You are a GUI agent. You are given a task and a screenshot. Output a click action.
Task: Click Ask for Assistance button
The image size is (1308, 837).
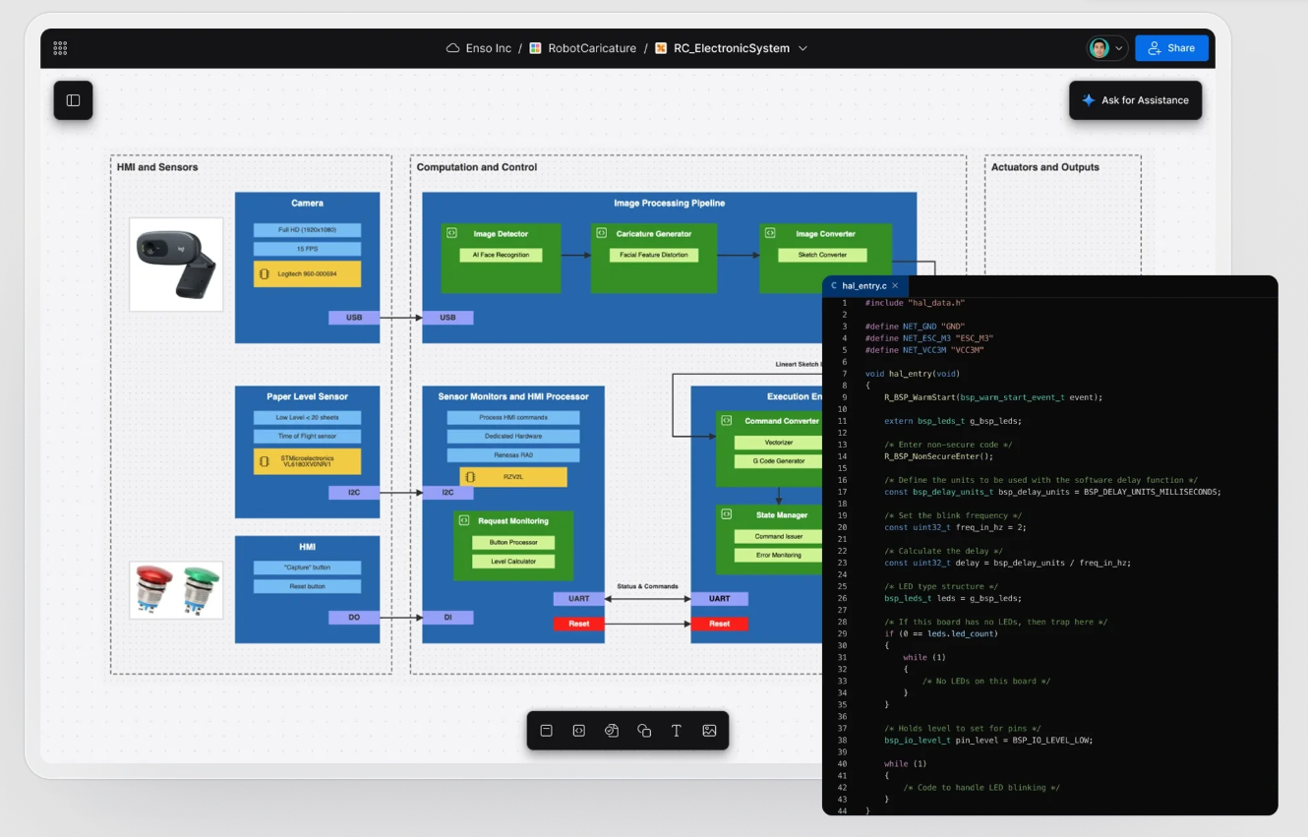1135,100
